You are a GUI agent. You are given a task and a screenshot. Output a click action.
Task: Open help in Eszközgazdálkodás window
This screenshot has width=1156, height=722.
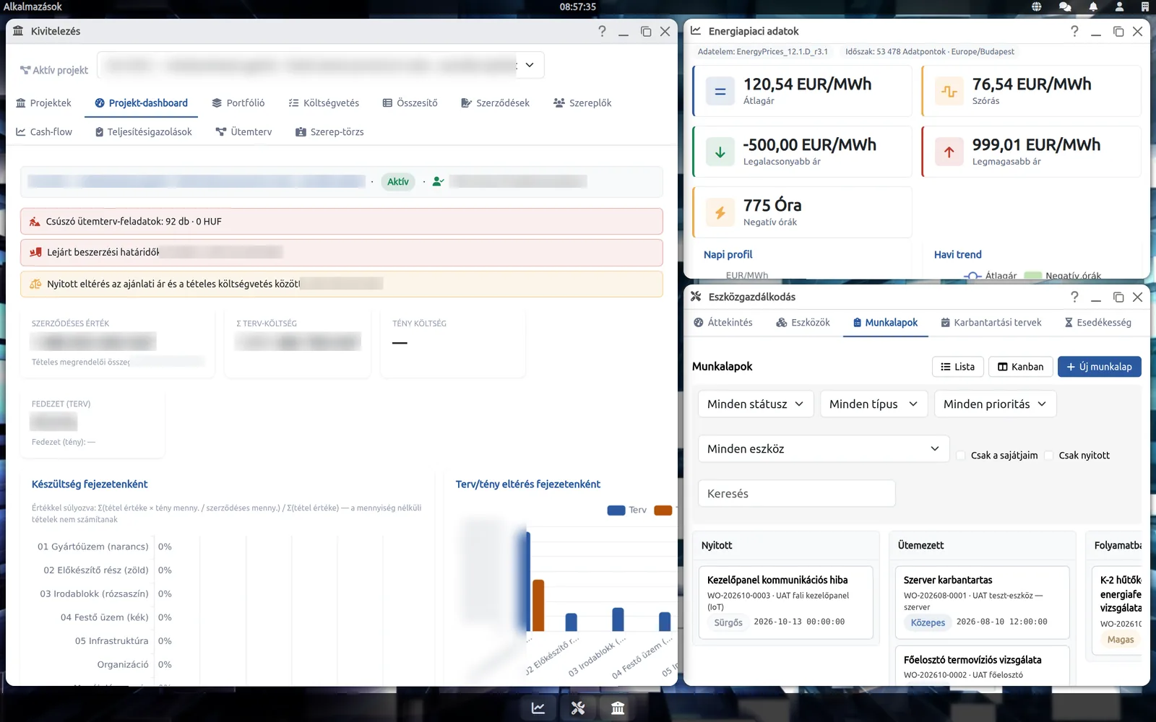pos(1074,297)
